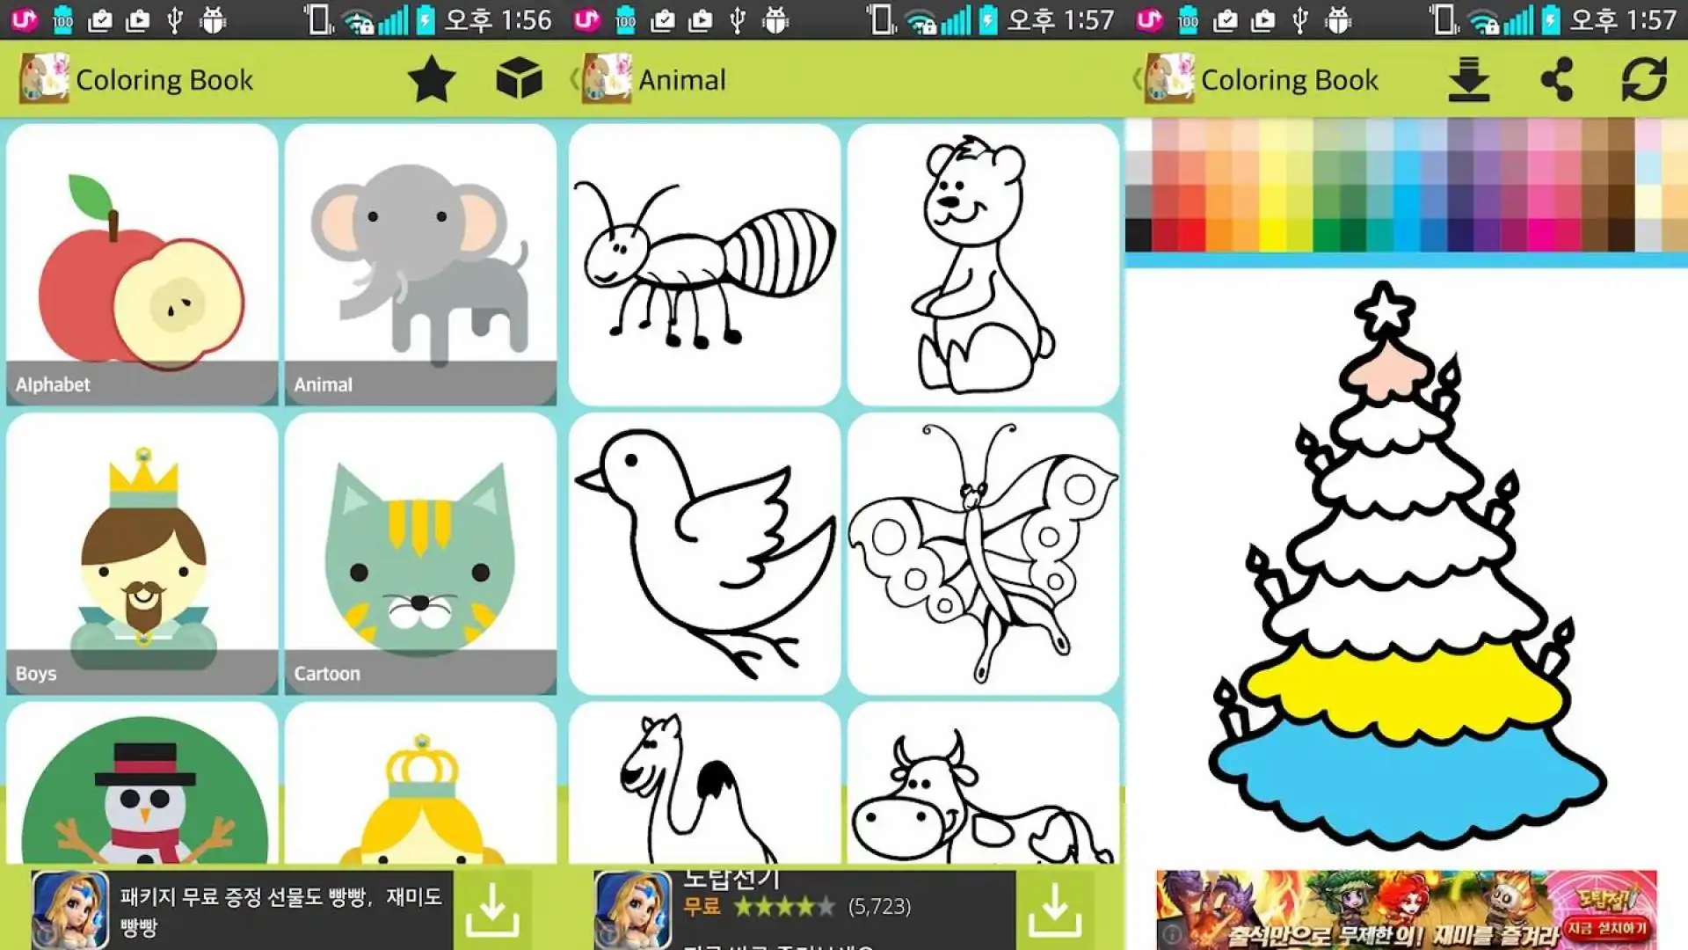Go back via the app logo above the palette
This screenshot has height=950, width=1688.
[x=1169, y=79]
